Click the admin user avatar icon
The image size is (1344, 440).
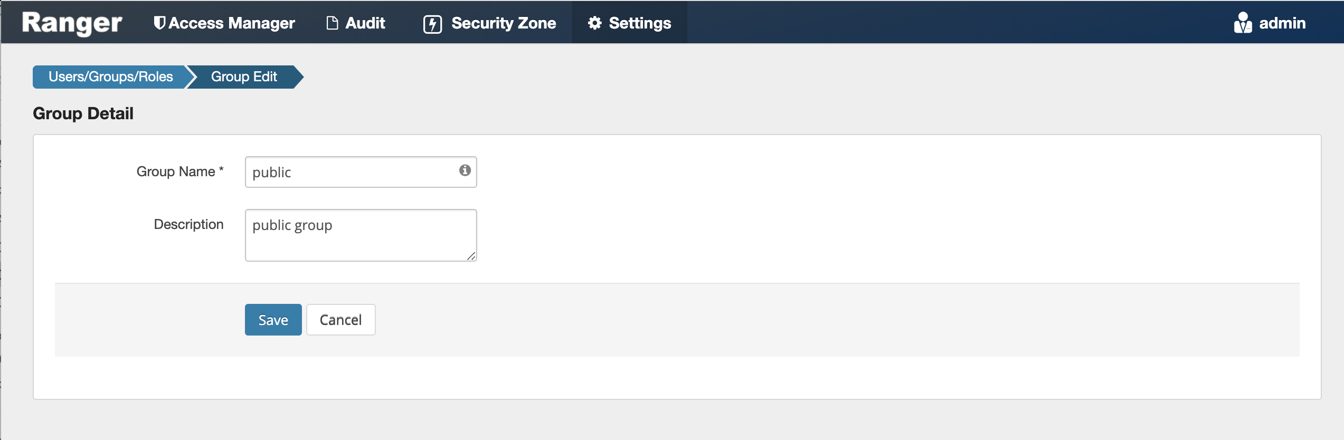pos(1243,23)
